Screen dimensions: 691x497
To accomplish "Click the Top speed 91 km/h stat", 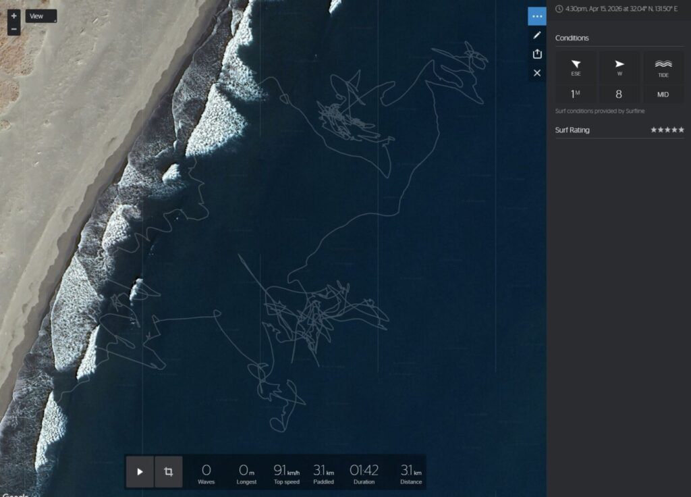I will pos(286,473).
